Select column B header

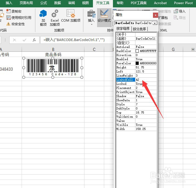[53, 50]
